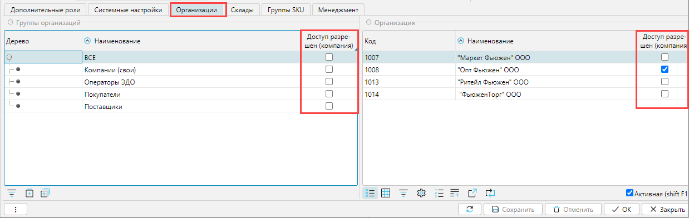Collapse the Группы организаций section
Viewport: 689px width, 218px height.
[x=10, y=23]
